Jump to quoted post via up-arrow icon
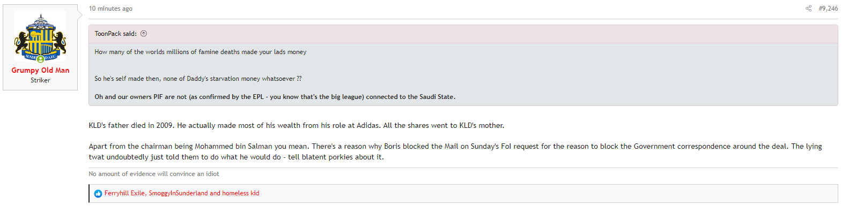 click(x=144, y=34)
